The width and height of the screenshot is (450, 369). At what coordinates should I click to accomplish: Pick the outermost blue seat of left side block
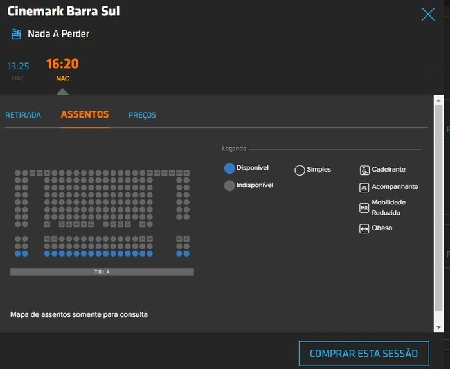18,253
